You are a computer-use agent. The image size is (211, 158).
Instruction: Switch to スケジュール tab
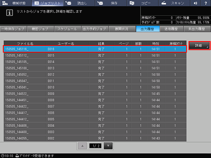click(x=67, y=29)
